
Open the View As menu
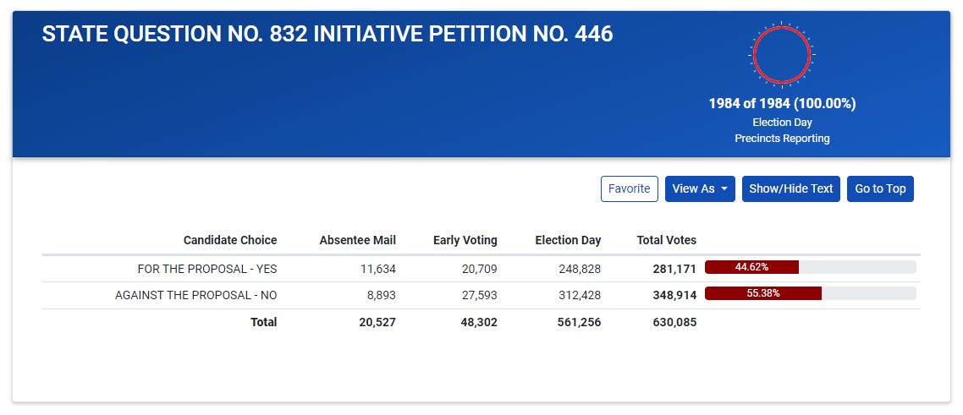pyautogui.click(x=700, y=188)
